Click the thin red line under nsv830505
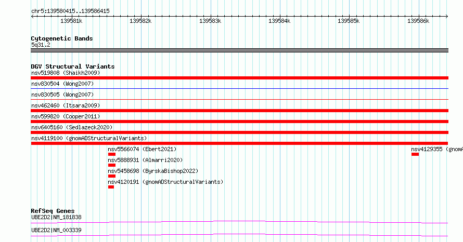The height and width of the screenshot is (242, 463). 239,99
